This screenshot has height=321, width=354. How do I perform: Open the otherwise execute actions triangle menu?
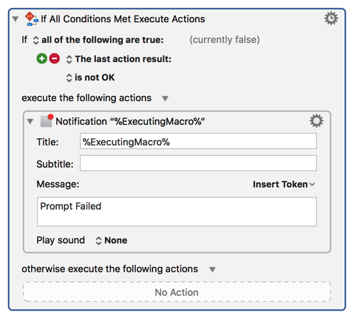click(x=212, y=269)
